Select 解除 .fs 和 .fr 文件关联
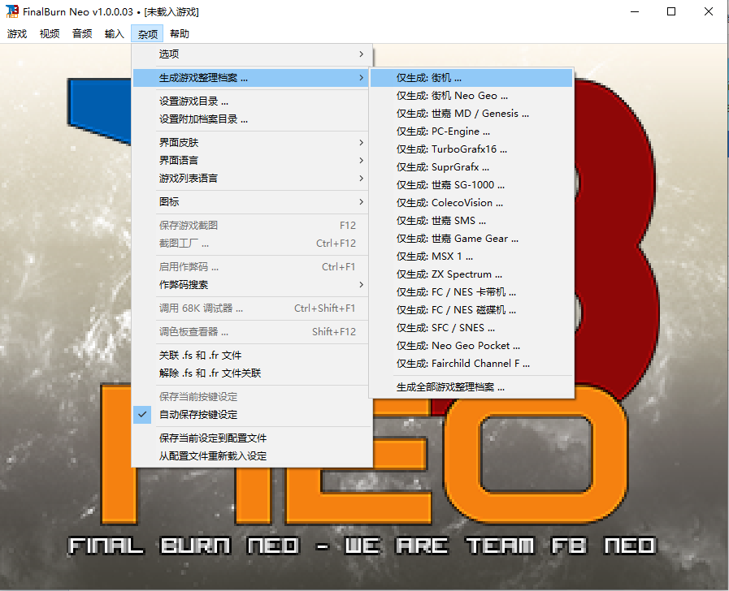Viewport: 729px width, 591px height. pos(253,373)
